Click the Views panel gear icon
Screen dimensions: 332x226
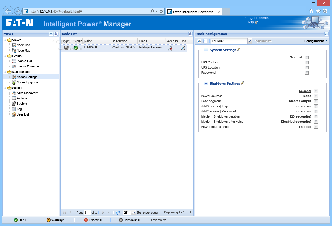56,34
